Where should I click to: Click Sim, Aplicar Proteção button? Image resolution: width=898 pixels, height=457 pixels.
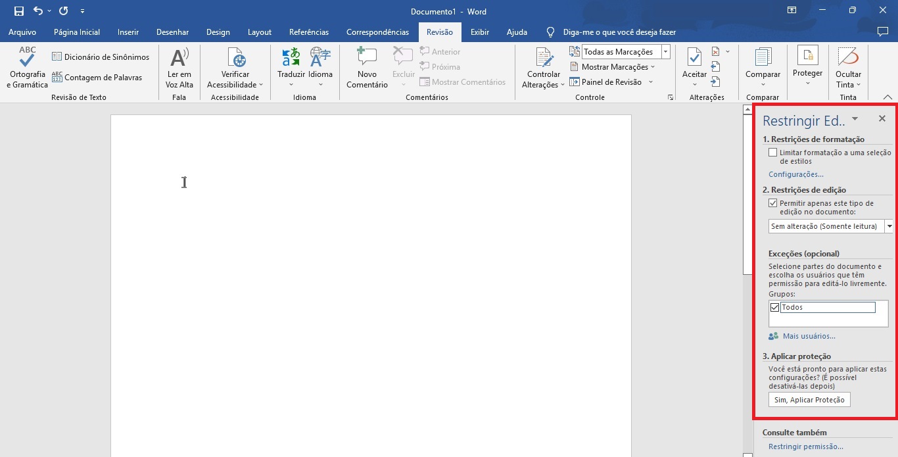[809, 400]
